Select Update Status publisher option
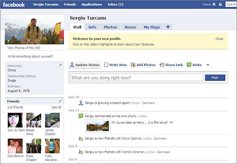Image resolution: width=237 pixels, height=164 pixels. pos(85,65)
